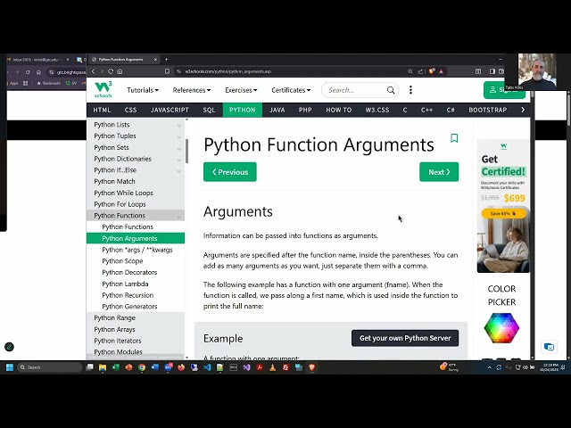Select the CSS tab in the top navbar
Viewport: 571px width, 428px height.
coord(131,110)
